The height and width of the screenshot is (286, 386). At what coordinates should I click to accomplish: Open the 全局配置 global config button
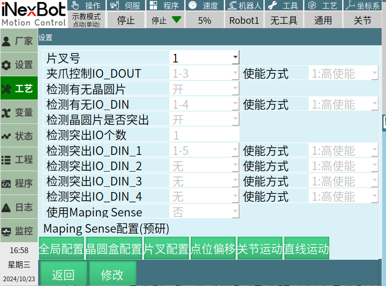(62, 249)
